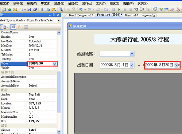The height and width of the screenshot is (134, 182).
Task: Show events with the lightning bolt icon
Action: click(x=19, y=27)
